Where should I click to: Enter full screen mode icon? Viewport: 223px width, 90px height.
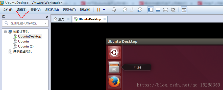pyautogui.click(x=165, y=10)
